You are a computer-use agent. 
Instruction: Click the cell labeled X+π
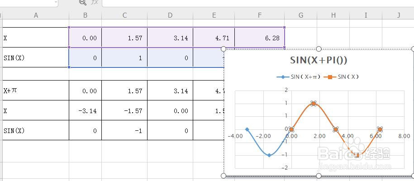click(36, 90)
